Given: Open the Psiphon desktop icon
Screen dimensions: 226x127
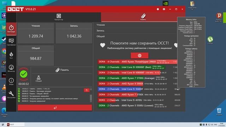Looking at the screenshot, I should [x=219, y=17].
